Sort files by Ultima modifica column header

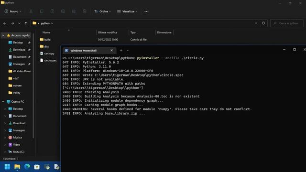[x=108, y=32]
